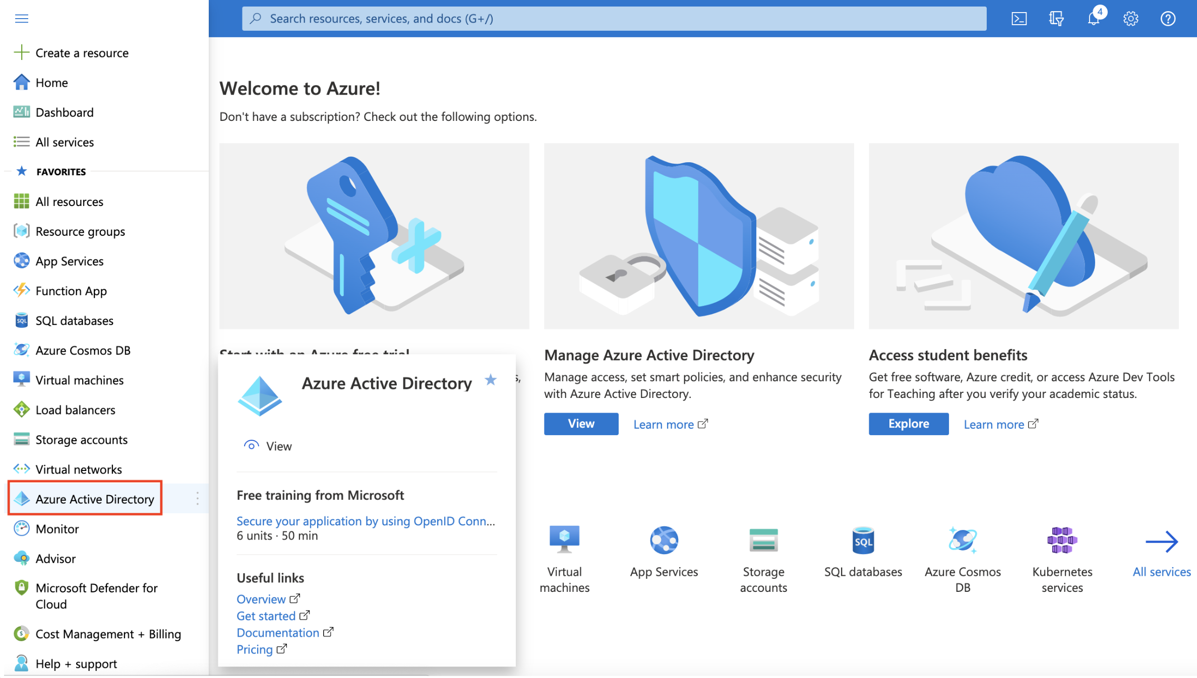Click the All services arrow on the right
1197x678 pixels.
[1162, 541]
